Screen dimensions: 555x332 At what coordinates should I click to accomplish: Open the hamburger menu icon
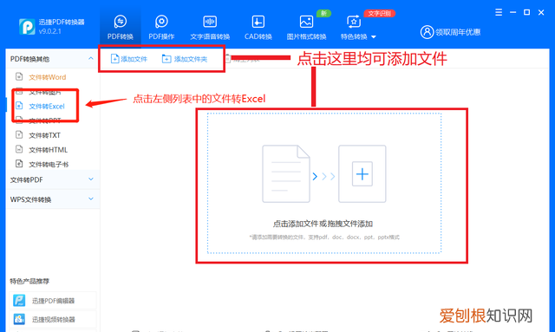tap(499, 12)
